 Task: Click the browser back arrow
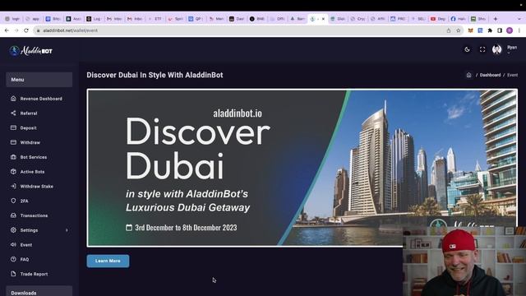[x=7, y=30]
